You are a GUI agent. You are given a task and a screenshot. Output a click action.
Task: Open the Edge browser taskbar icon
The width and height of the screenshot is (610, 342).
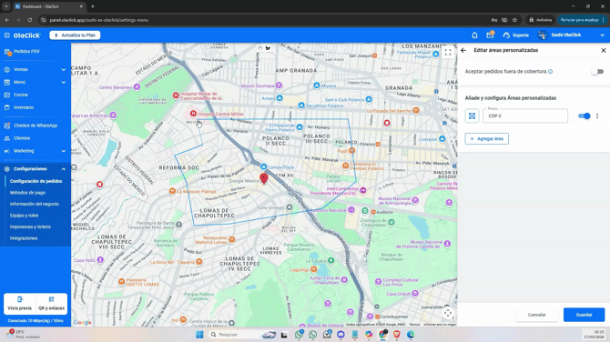[411, 335]
